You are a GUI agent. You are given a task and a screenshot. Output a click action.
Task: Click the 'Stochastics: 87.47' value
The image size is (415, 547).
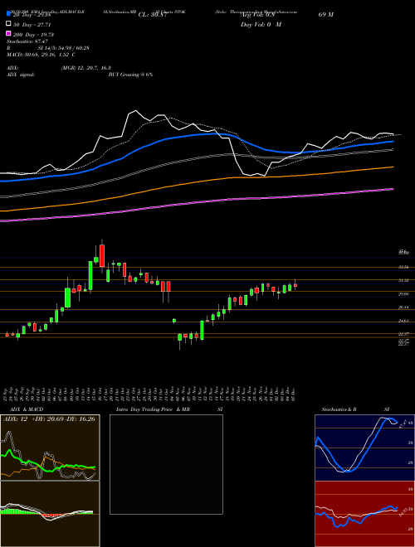[27, 41]
